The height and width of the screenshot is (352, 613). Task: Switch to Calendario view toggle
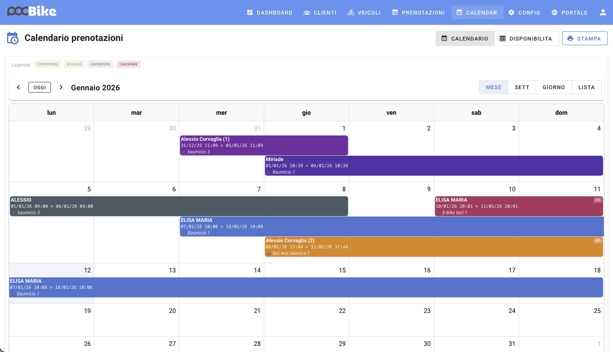point(465,38)
